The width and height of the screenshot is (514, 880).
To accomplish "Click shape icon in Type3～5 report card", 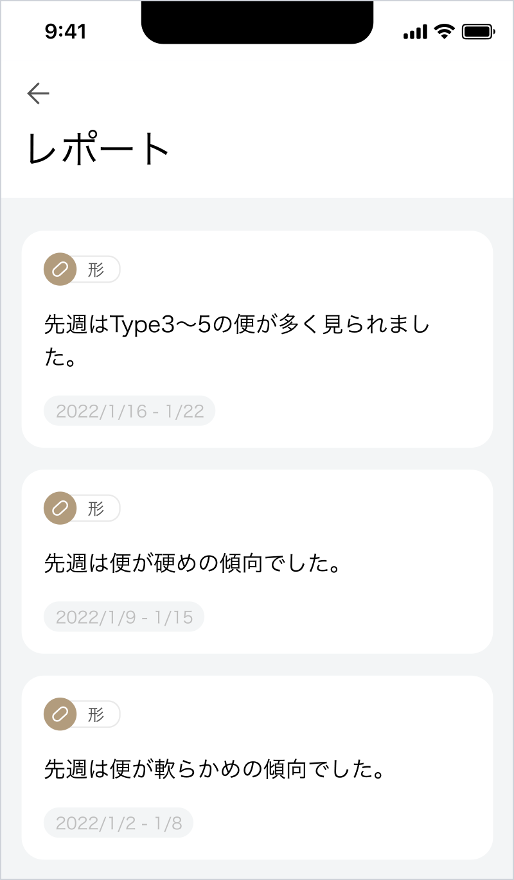I will click(60, 270).
